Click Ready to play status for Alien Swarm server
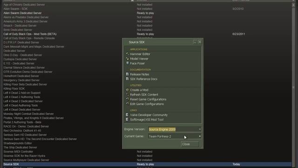 (x=145, y=13)
